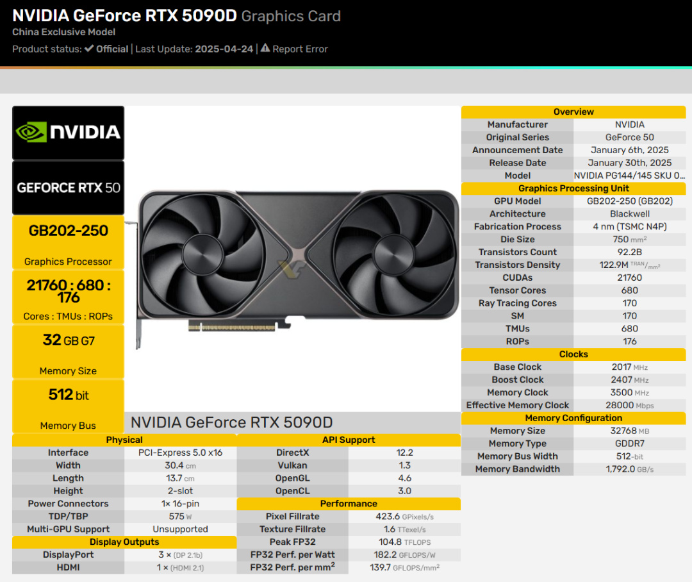Click the Last Update date 2025-04-24

click(x=224, y=49)
